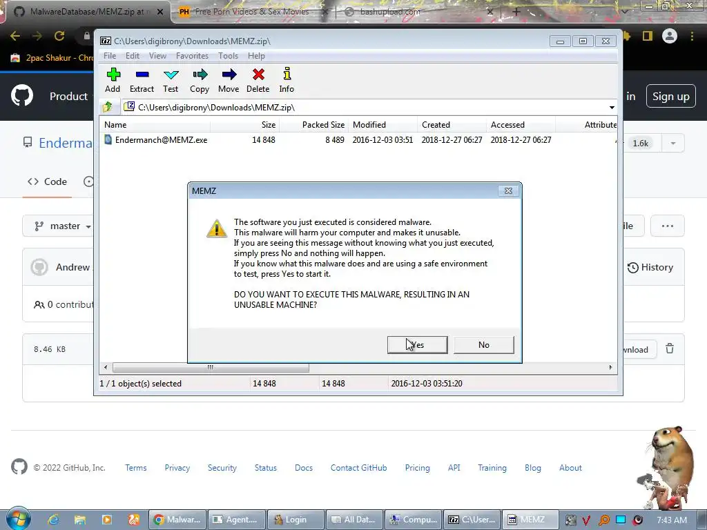707x530 pixels.
Task: Open the Help menu in 7-Zip
Action: [256, 56]
